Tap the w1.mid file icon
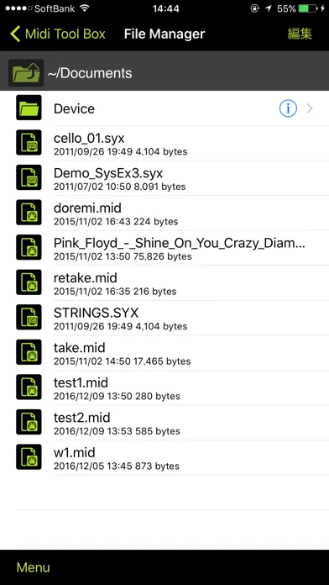Viewport: 329px width, 585px height. [29, 457]
